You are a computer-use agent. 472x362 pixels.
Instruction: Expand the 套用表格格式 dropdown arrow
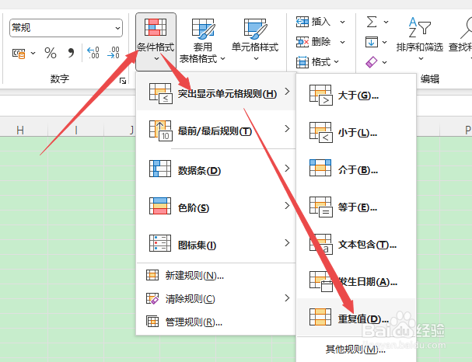pyautogui.click(x=222, y=58)
